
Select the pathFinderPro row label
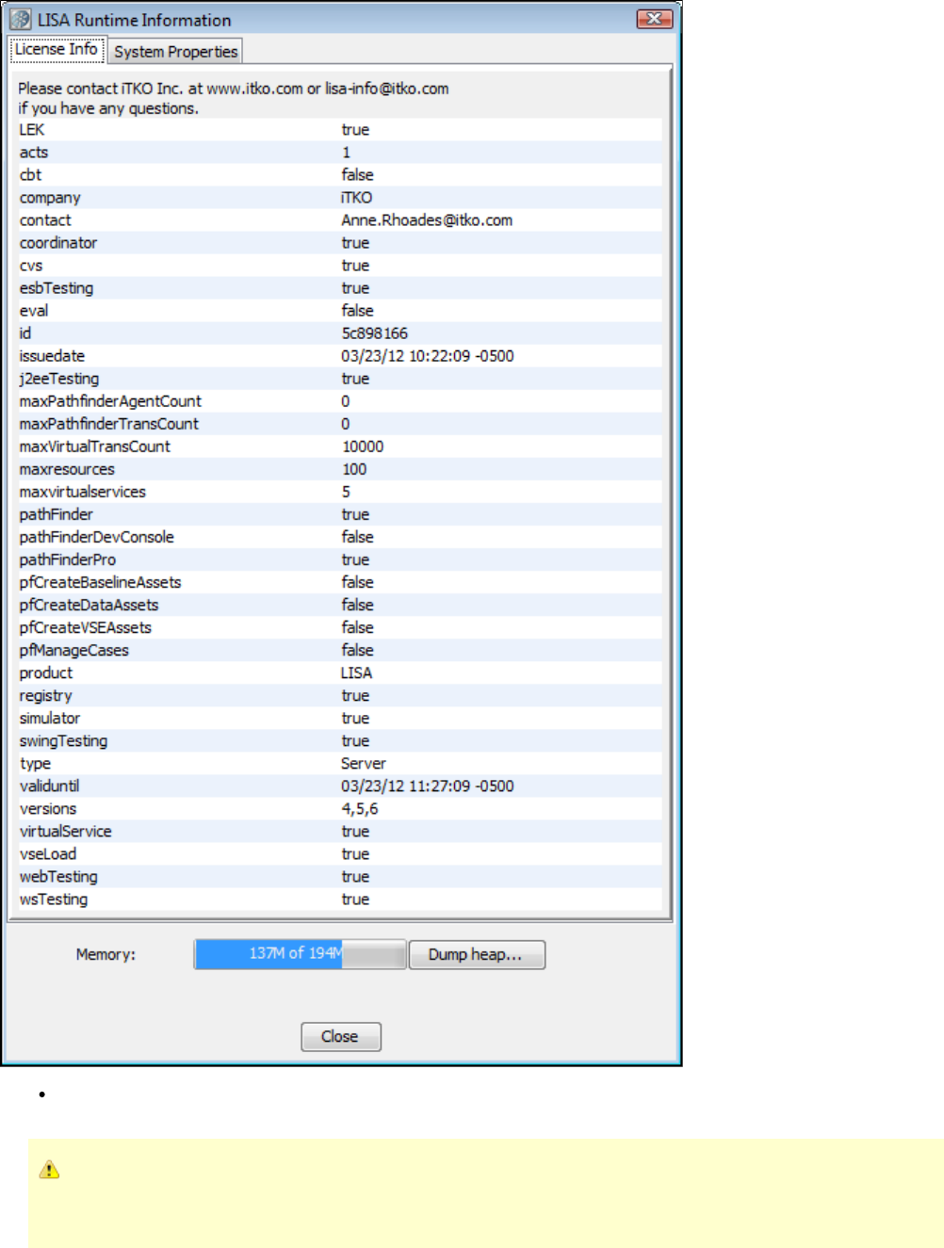68,559
